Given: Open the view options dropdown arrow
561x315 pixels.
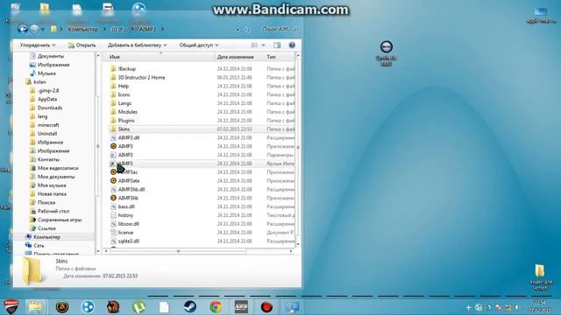Looking at the screenshot, I should (263, 45).
